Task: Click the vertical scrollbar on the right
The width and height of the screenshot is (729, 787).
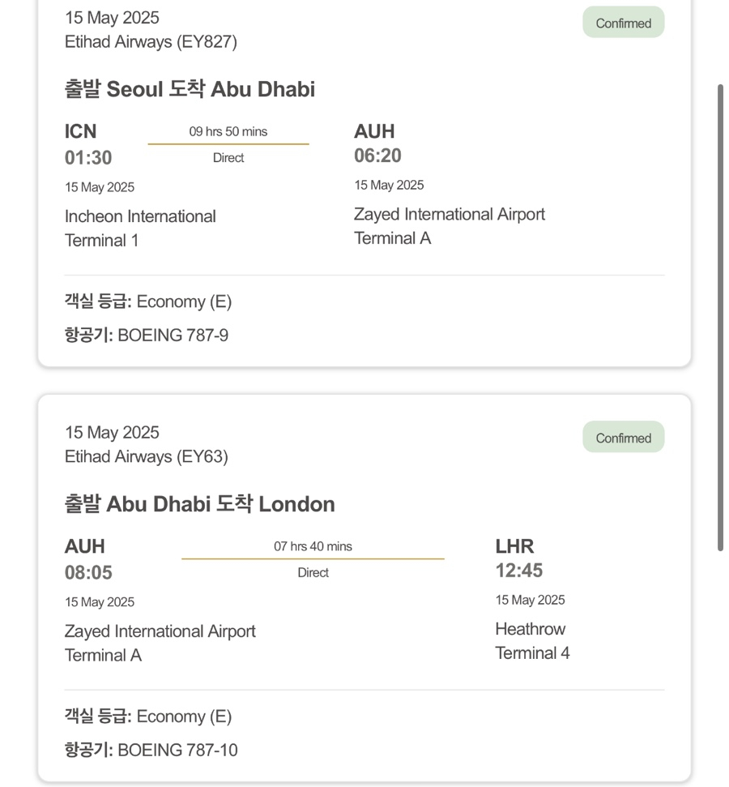Action: (720, 318)
